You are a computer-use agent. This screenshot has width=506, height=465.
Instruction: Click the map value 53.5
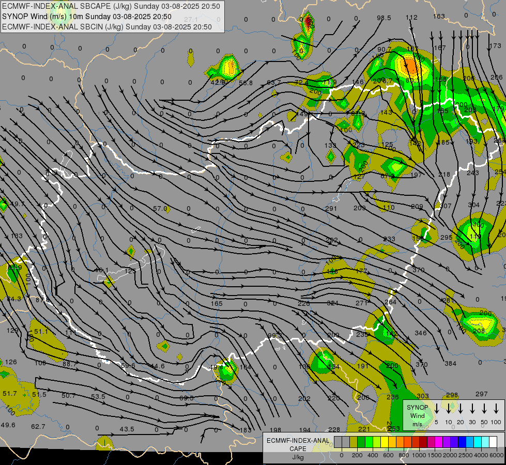click(x=98, y=396)
